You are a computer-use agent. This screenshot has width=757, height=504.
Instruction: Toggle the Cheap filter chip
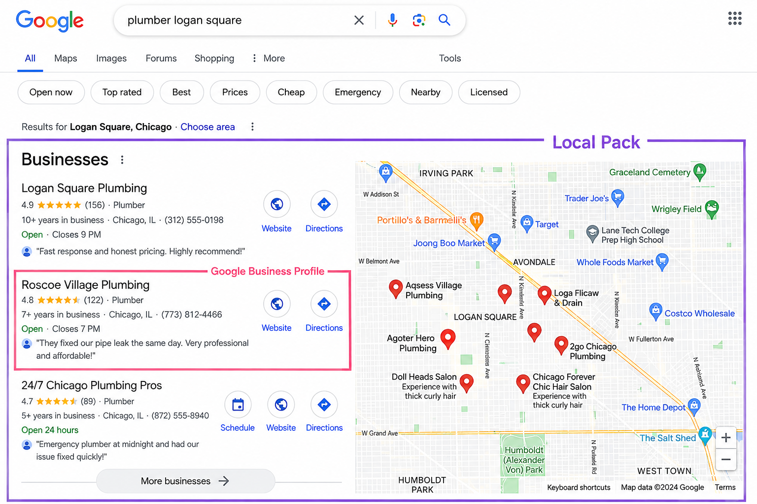(x=291, y=92)
